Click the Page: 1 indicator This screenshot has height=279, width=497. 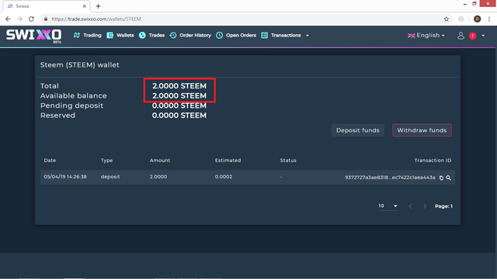pyautogui.click(x=443, y=206)
